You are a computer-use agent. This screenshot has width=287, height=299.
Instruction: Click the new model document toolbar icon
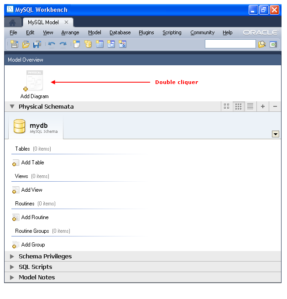pyautogui.click(x=14, y=44)
